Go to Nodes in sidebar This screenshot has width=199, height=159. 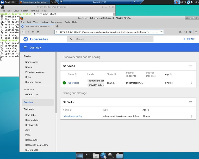pyautogui.click(x=29, y=67)
